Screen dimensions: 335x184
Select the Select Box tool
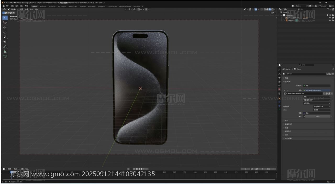click(x=5, y=18)
